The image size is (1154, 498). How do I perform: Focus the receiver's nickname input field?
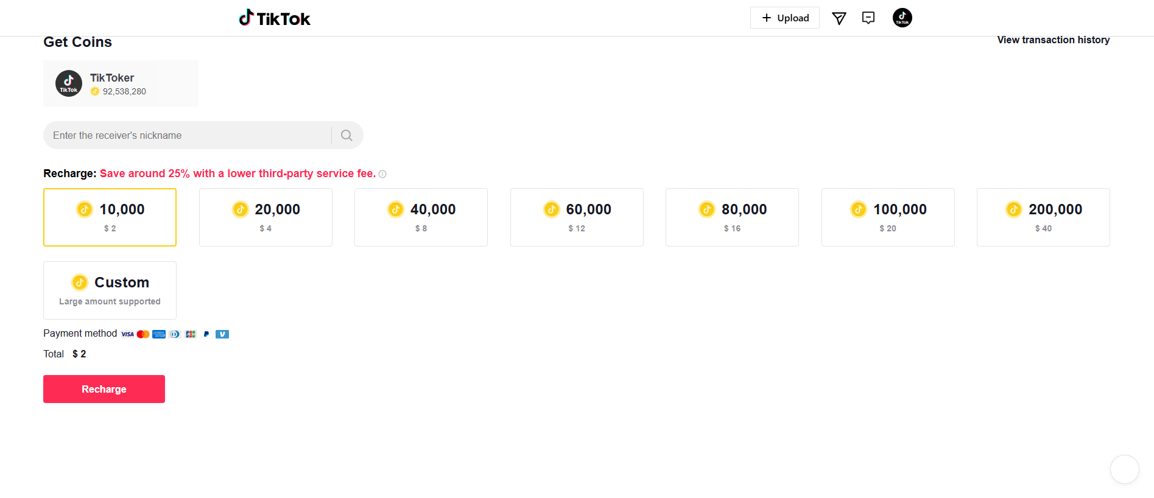(189, 135)
